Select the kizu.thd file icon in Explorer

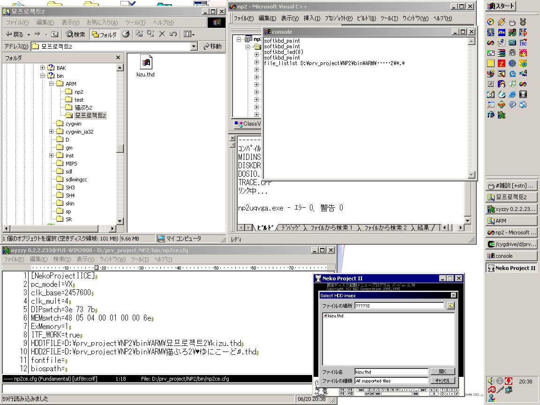point(146,62)
